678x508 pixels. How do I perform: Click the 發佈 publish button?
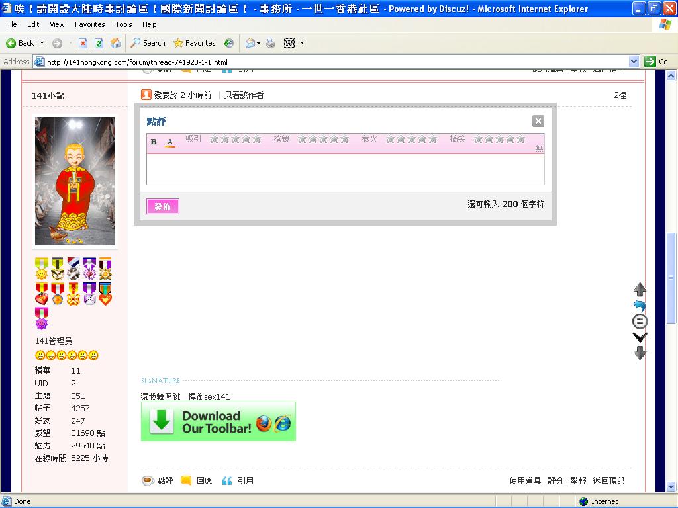click(x=163, y=207)
